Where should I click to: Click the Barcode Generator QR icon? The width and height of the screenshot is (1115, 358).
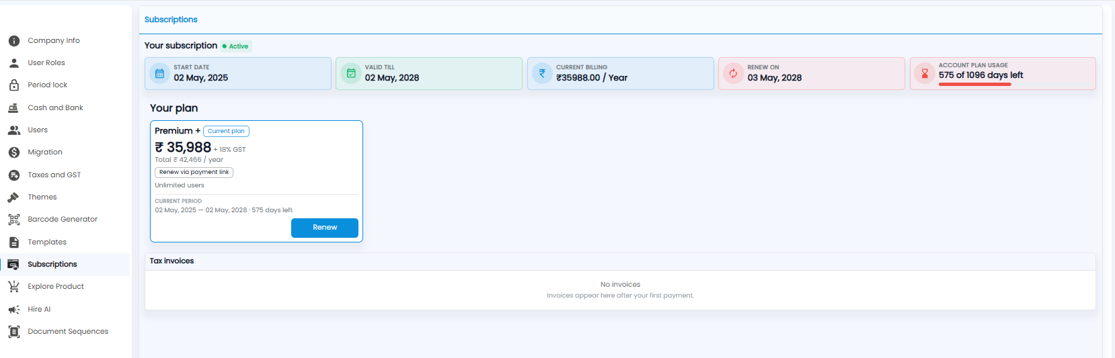(x=13, y=220)
